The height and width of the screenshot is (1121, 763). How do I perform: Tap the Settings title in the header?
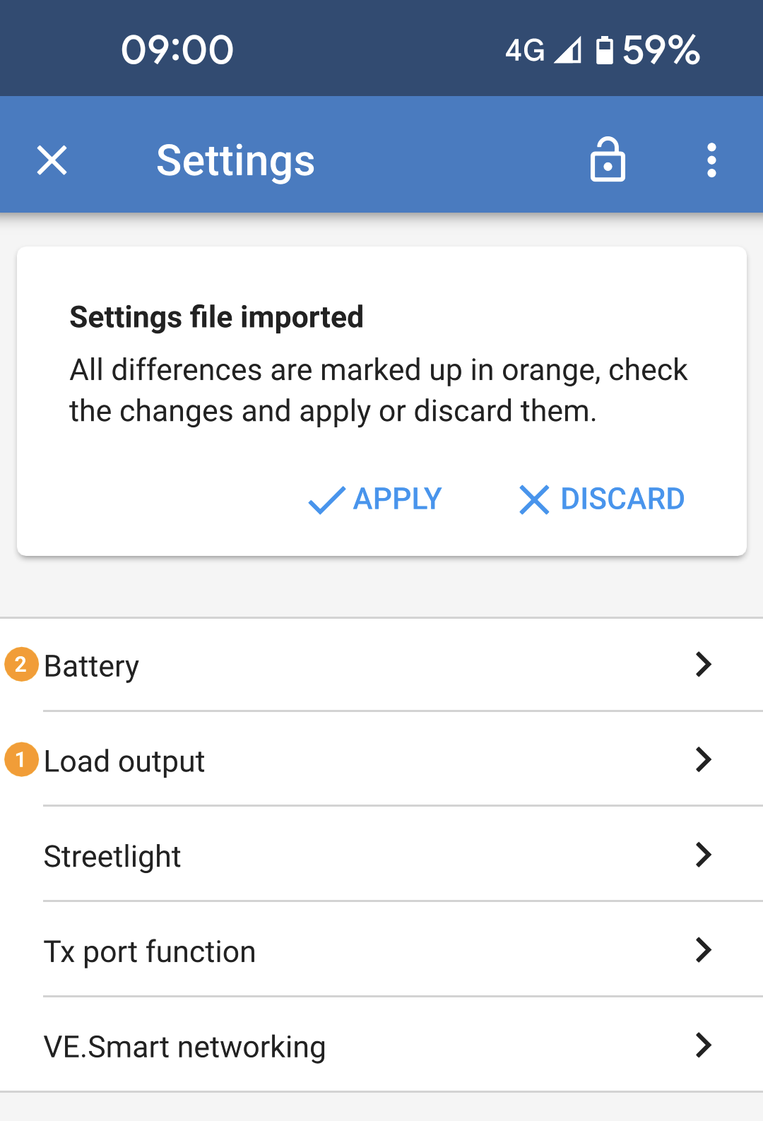pos(235,160)
